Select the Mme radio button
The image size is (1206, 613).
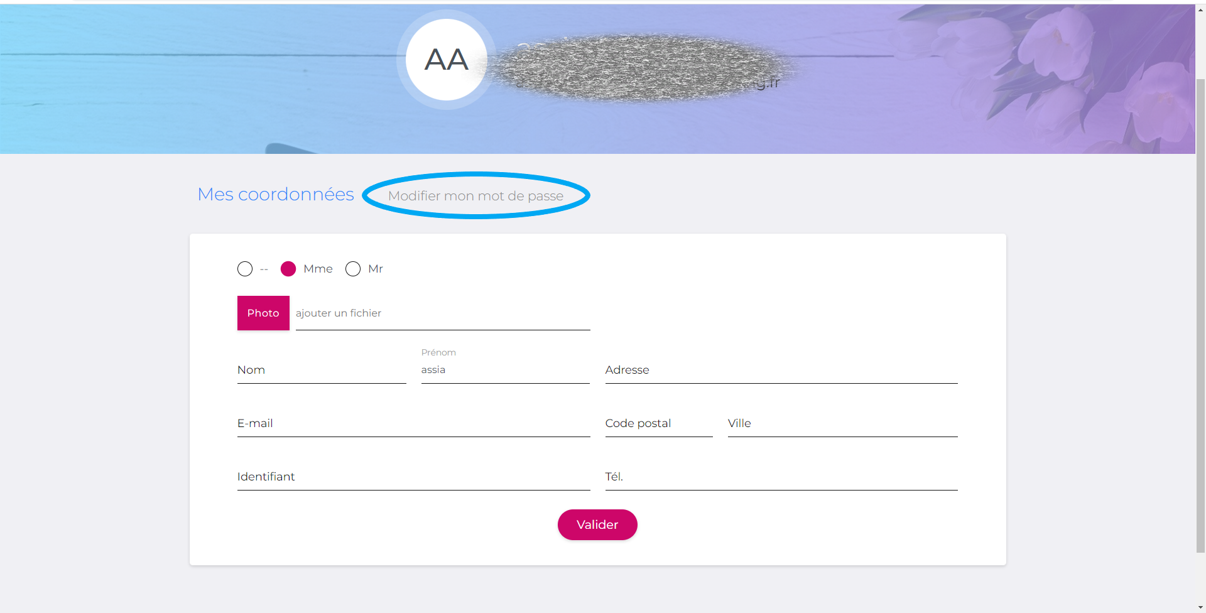pos(288,269)
